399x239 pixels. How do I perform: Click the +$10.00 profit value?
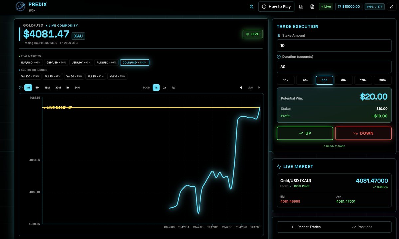point(379,116)
